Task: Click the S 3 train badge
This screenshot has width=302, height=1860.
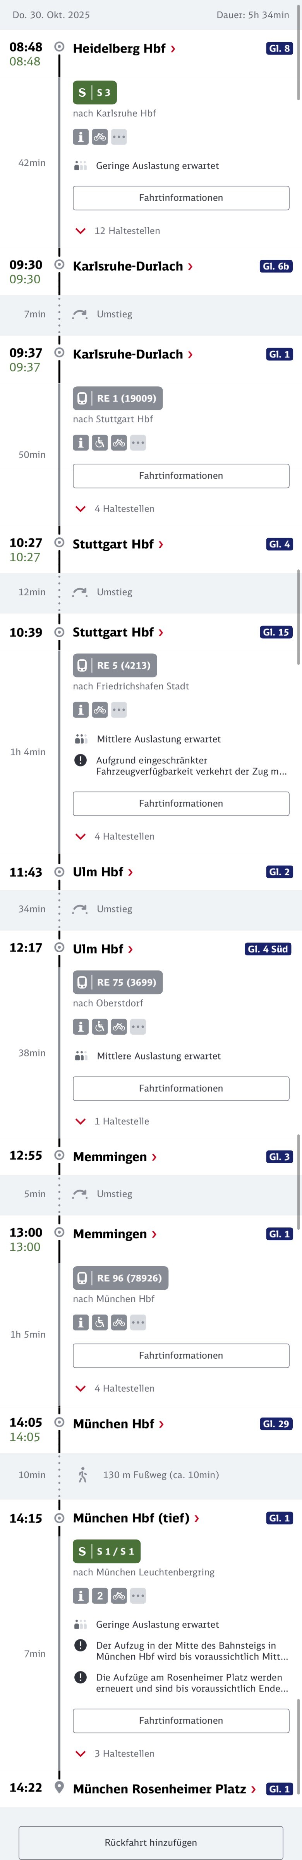Action: pos(94,93)
